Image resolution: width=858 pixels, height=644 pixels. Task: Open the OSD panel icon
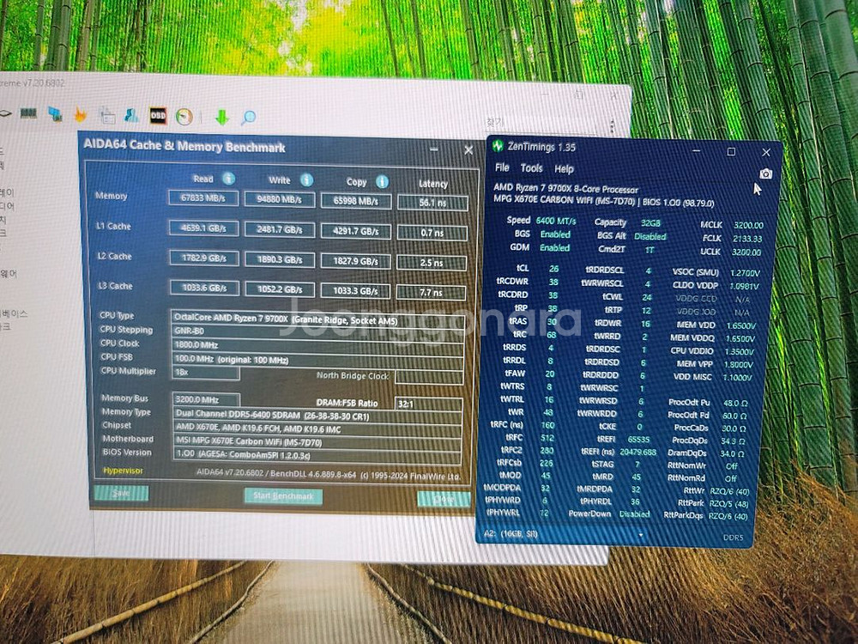pyautogui.click(x=158, y=116)
